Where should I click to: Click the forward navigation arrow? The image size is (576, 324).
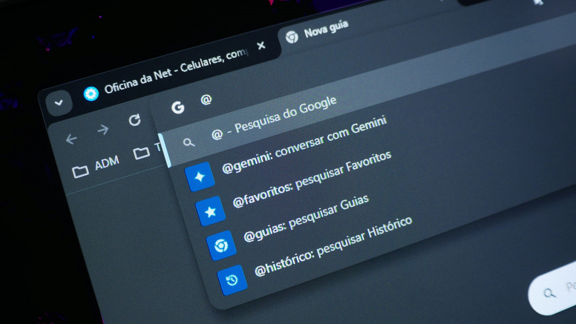103,130
